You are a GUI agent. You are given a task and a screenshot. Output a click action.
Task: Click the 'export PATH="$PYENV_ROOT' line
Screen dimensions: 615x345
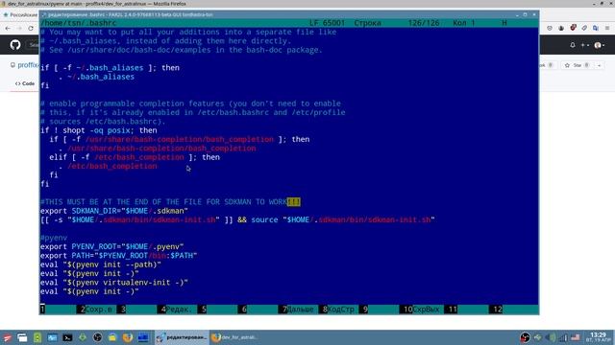[119, 256]
